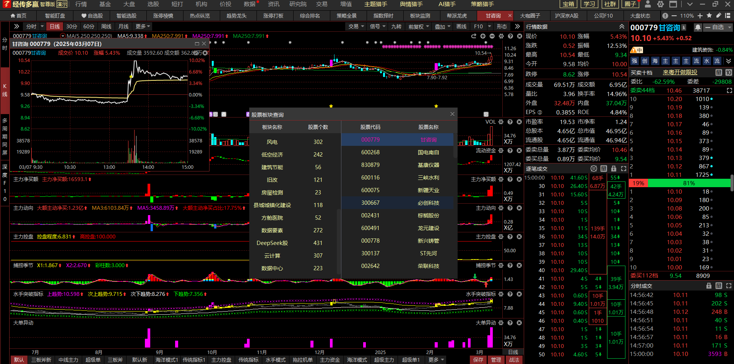Click the 保存 button at bottom right
The width and height of the screenshot is (734, 364).
478,360
